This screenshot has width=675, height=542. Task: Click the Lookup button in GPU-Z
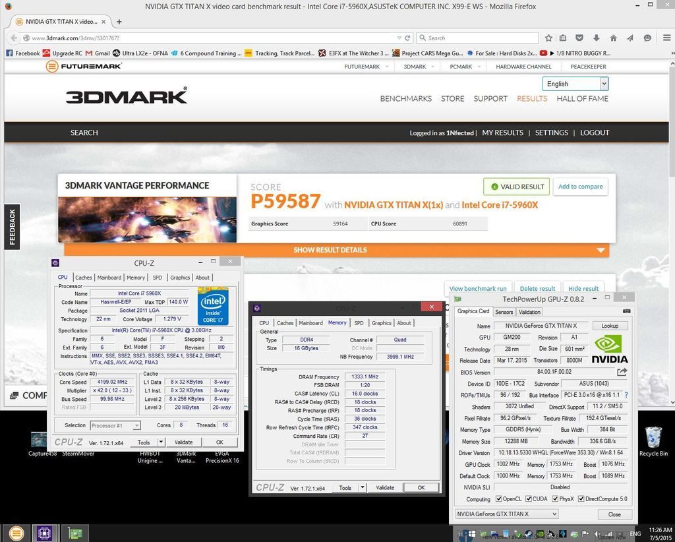pos(610,326)
